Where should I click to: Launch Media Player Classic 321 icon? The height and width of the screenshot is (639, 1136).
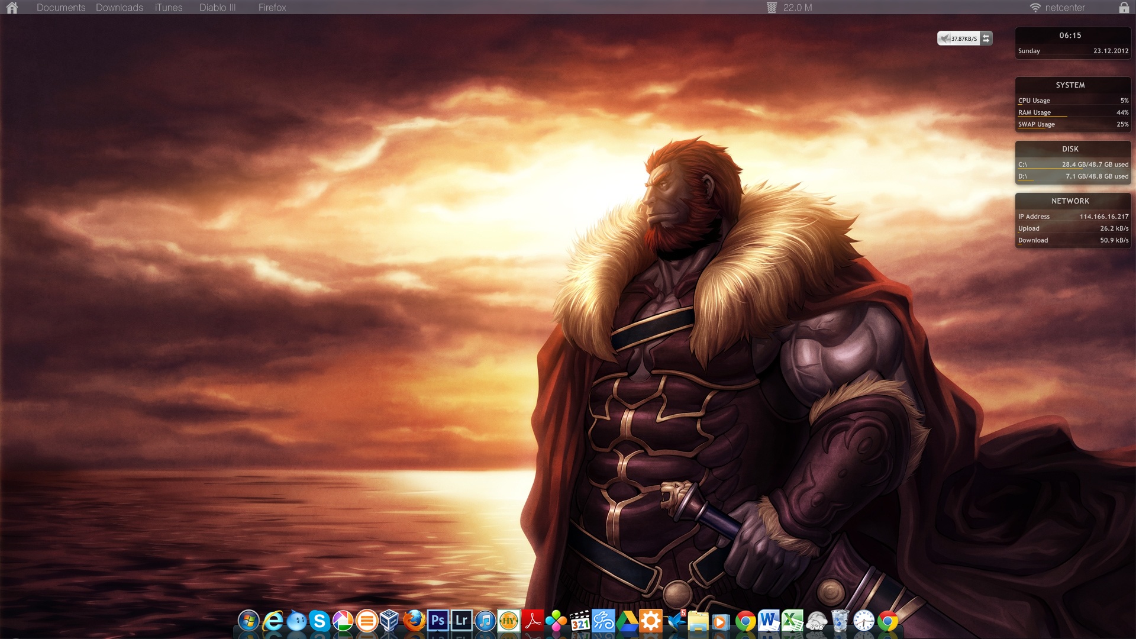[x=580, y=621]
